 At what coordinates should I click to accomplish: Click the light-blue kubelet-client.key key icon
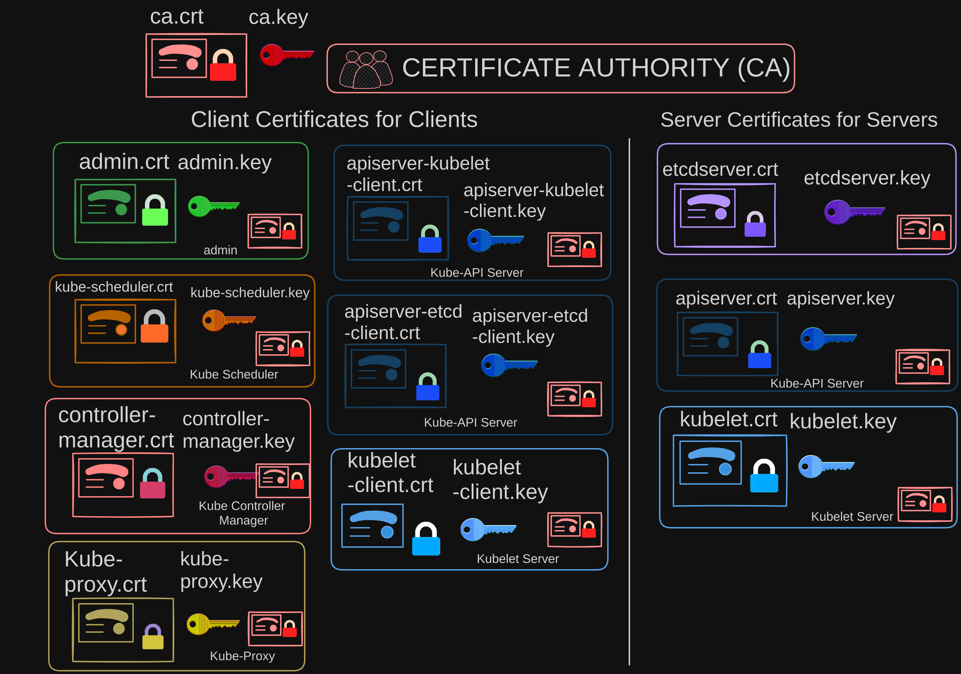click(x=488, y=529)
